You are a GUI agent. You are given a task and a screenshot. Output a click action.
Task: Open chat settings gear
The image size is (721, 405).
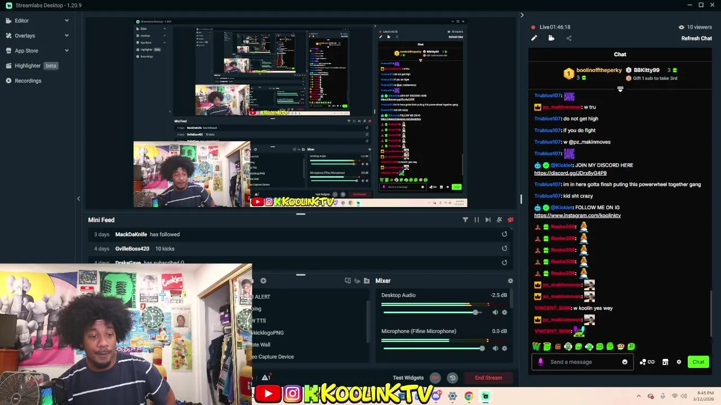pos(679,362)
